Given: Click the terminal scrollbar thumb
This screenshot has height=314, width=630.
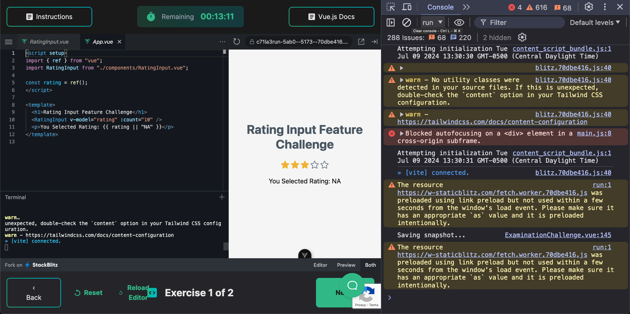Looking at the screenshot, I should 226,246.
